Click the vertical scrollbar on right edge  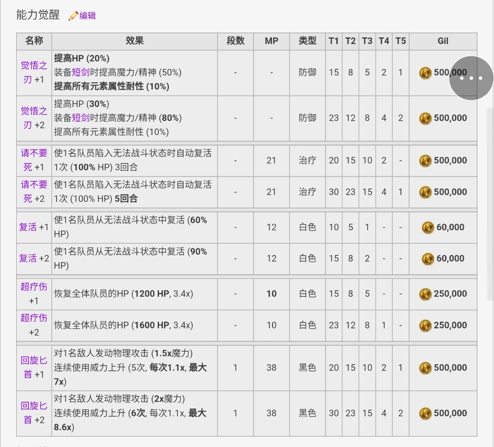[x=490, y=204]
